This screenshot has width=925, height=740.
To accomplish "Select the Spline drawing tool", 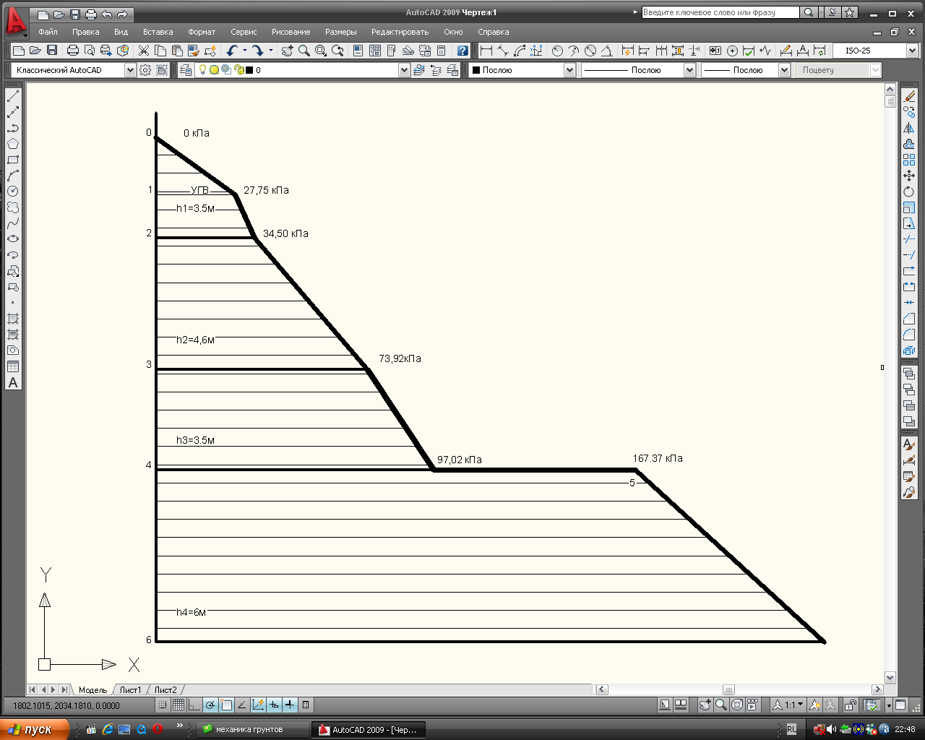I will [x=13, y=223].
